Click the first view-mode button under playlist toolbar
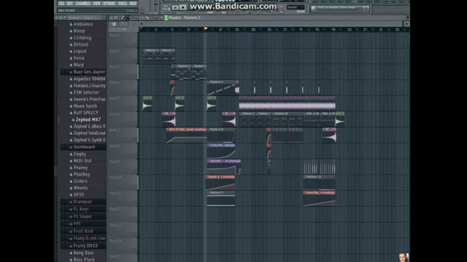The height and width of the screenshot is (262, 467). [x=113, y=24]
